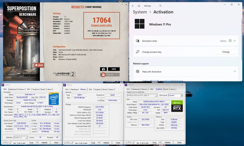
Task: Click the Activation state icon
Action: pos(138,41)
